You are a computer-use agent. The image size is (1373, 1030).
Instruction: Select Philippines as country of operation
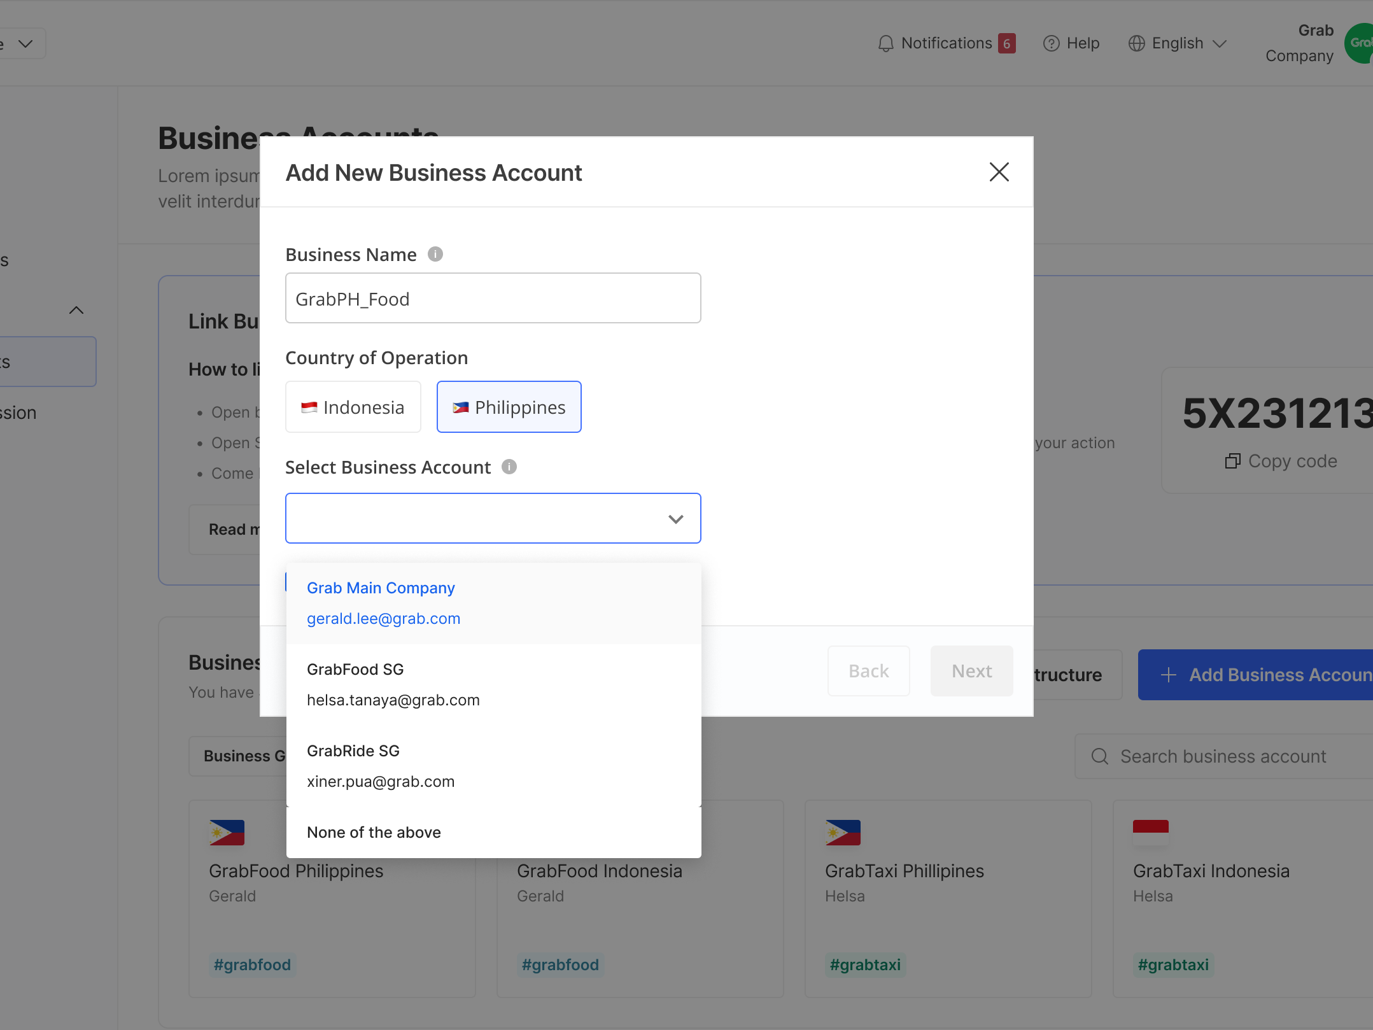(x=509, y=407)
